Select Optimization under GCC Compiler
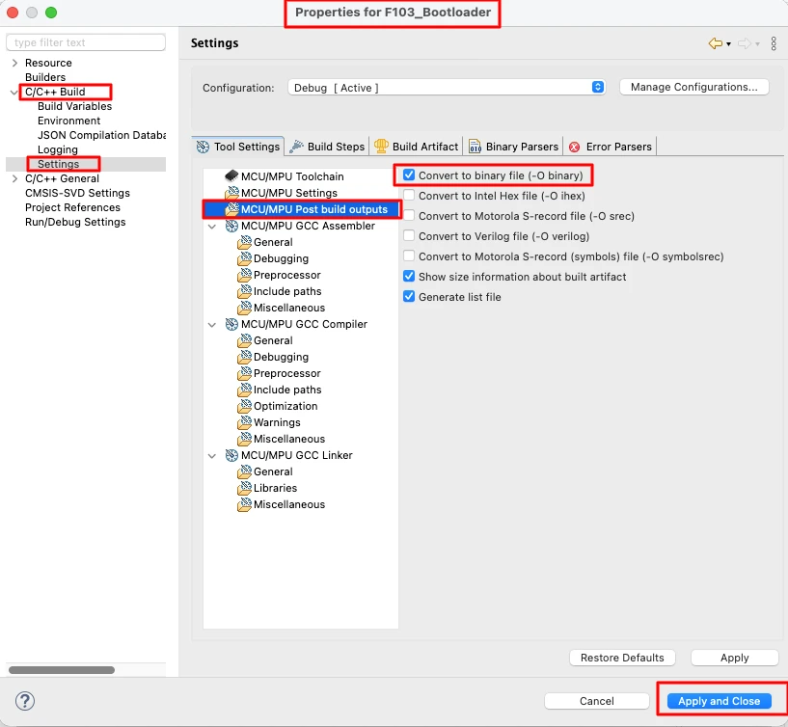 (x=285, y=406)
